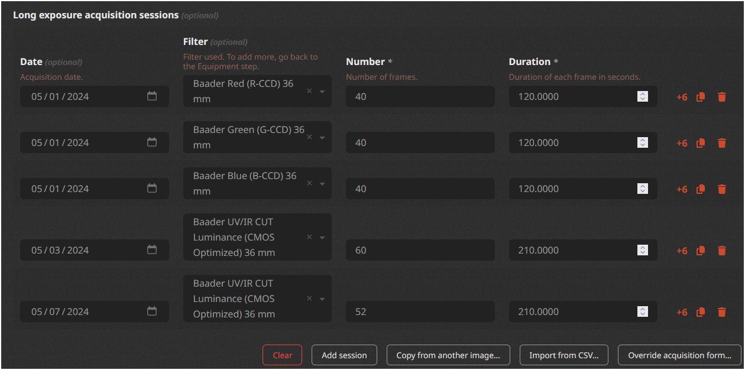Clear the Luminance filter in the 52-frame row
The image size is (745, 370).
coord(309,299)
